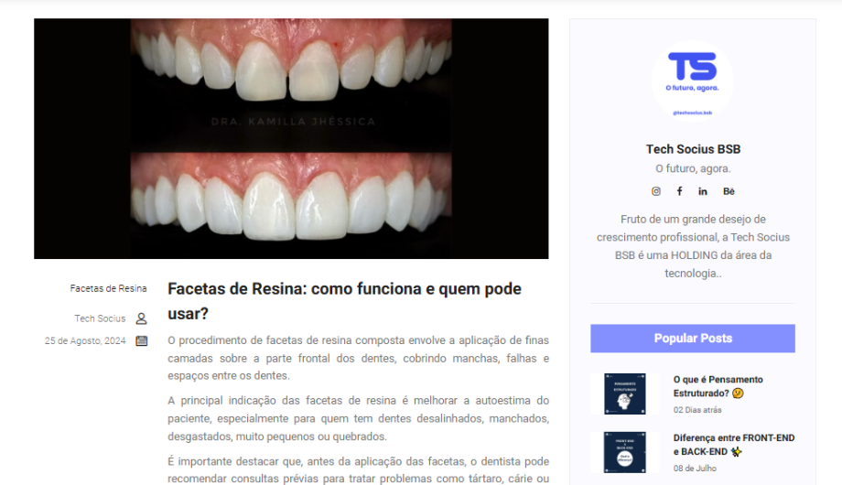The height and width of the screenshot is (485, 842).
Task: Click the paragraph starting A principal indicação
Action: click(358, 418)
